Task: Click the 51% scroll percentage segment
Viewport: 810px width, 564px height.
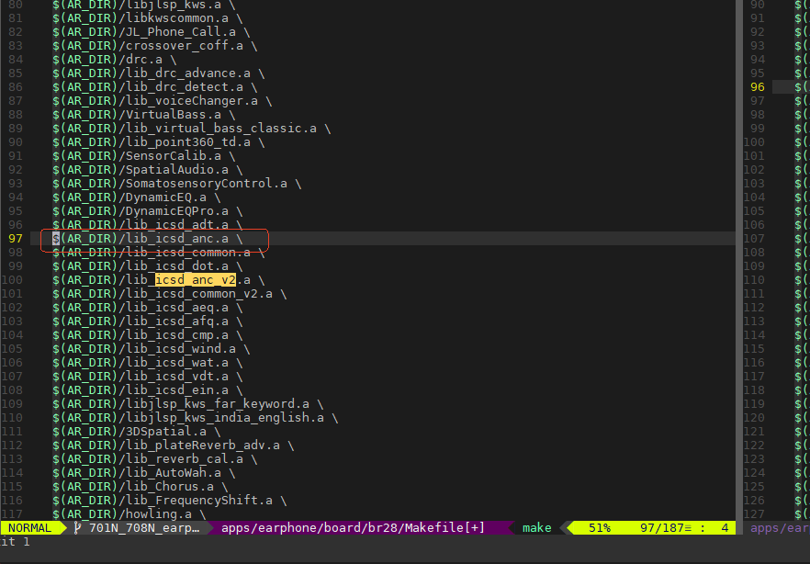Action: click(599, 528)
